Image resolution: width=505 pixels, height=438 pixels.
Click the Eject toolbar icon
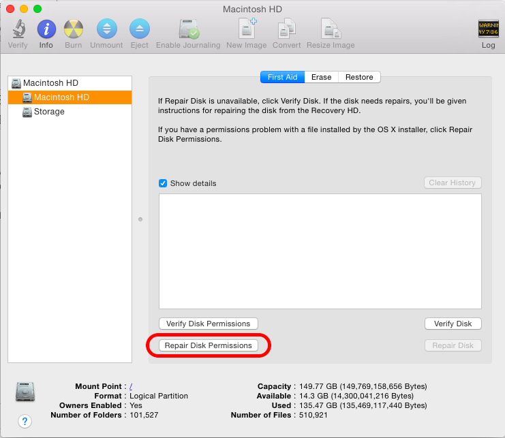pyautogui.click(x=140, y=29)
